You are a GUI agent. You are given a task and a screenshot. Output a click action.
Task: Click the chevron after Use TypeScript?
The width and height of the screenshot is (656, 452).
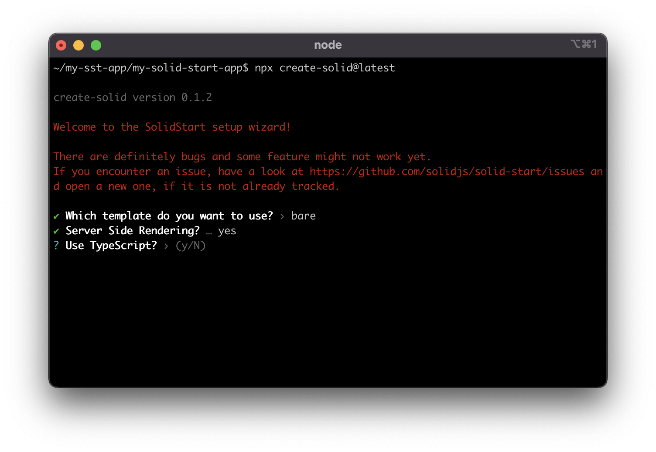point(166,246)
